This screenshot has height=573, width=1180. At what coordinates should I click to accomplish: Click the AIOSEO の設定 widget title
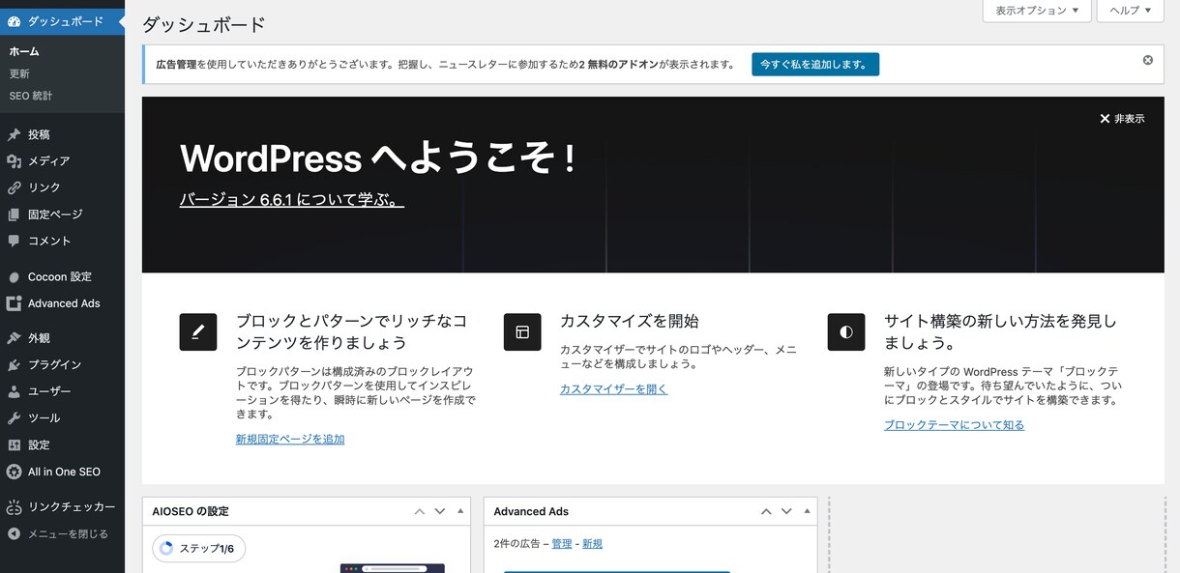(x=191, y=511)
